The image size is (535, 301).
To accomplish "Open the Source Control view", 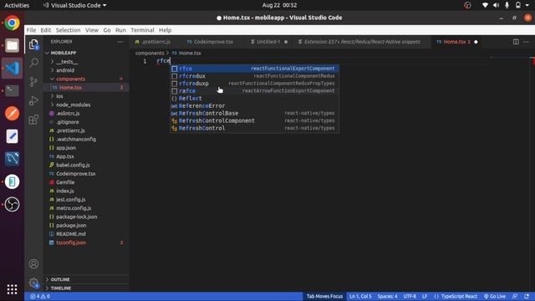I will point(33,82).
